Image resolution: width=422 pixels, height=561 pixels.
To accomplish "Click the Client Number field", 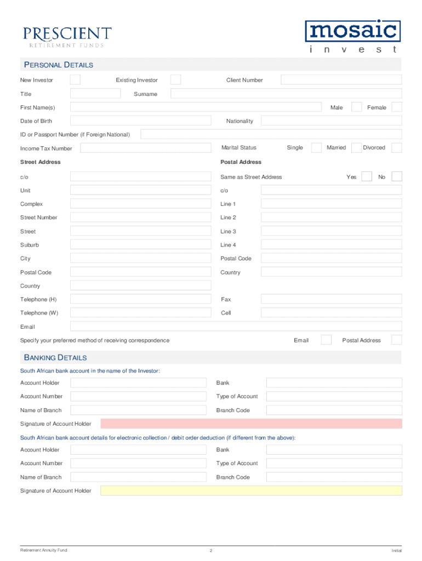I will click(x=341, y=80).
